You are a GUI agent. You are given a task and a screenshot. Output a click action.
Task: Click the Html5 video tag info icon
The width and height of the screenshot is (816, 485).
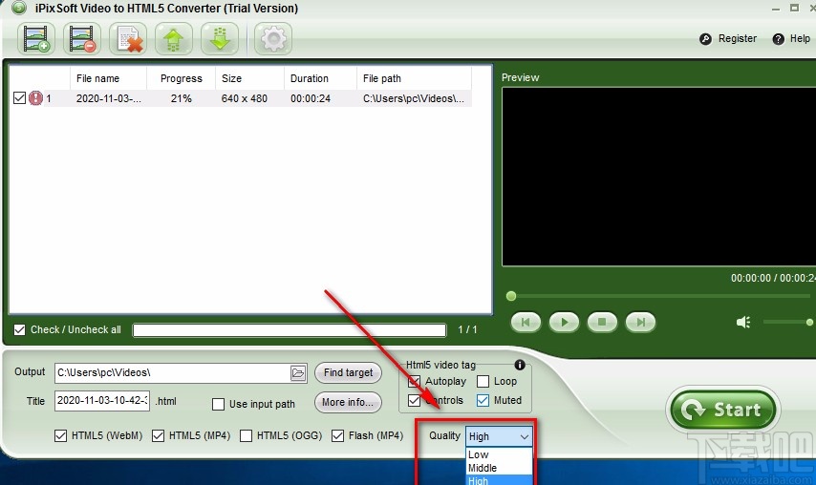pyautogui.click(x=519, y=365)
